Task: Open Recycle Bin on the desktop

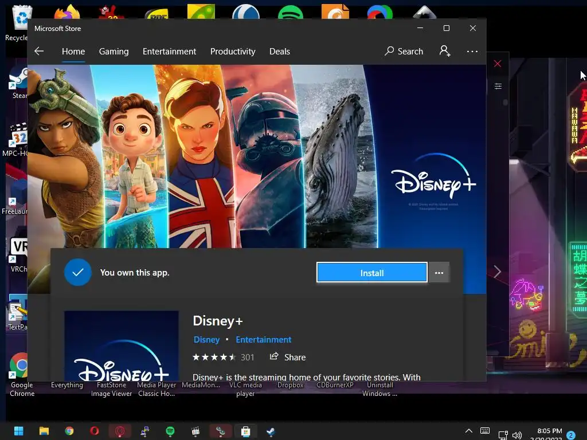Action: [17, 22]
